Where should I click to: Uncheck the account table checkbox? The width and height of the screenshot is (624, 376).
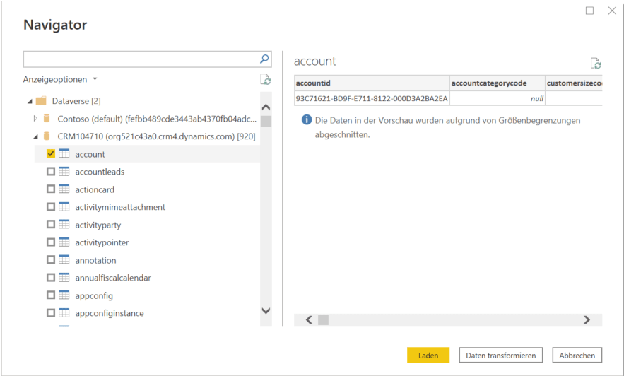click(51, 153)
